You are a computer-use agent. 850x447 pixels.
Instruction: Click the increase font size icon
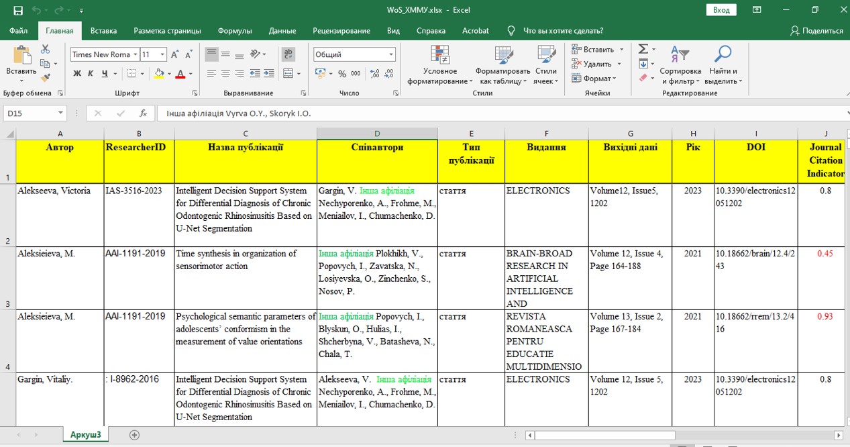click(x=174, y=54)
